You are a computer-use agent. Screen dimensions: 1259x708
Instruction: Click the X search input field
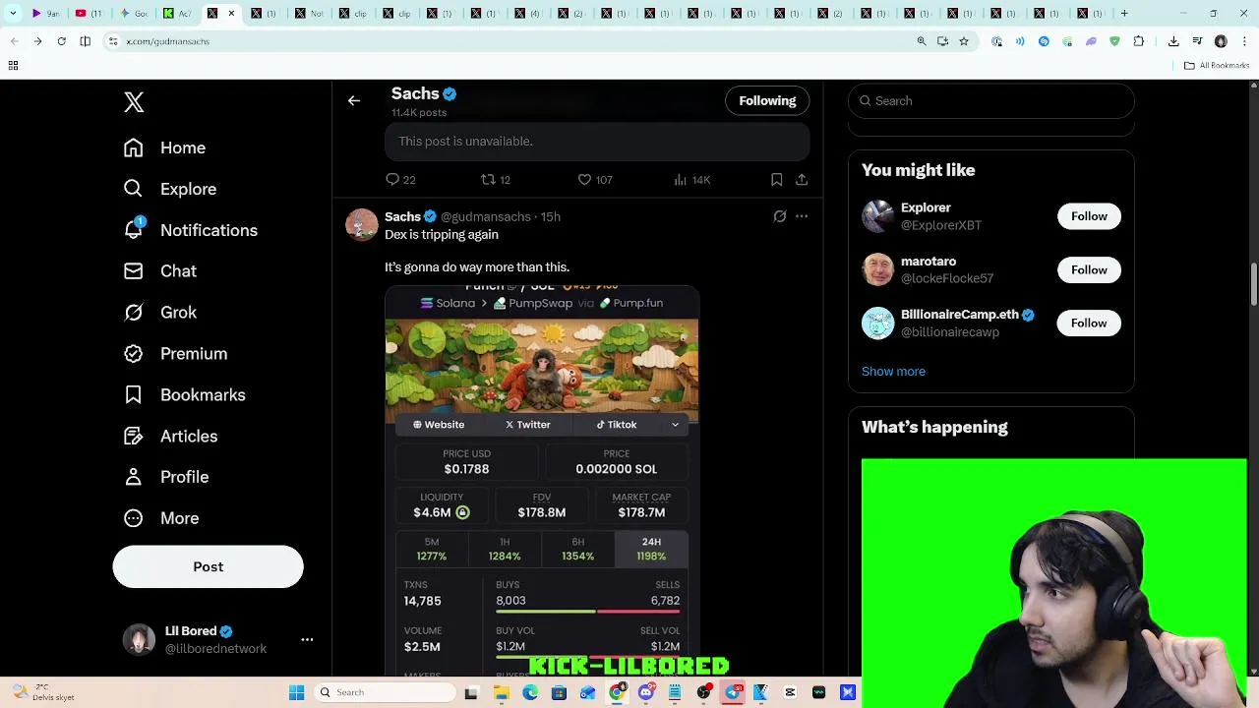pyautogui.click(x=991, y=100)
